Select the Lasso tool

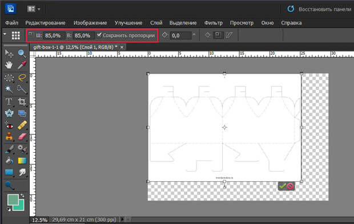pos(22,78)
